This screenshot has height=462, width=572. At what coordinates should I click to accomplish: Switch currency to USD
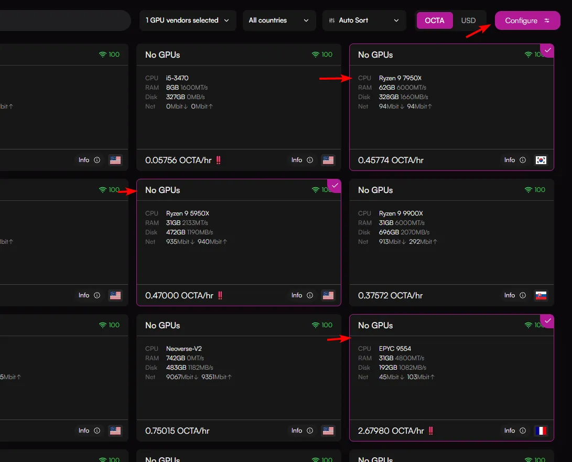(468, 20)
